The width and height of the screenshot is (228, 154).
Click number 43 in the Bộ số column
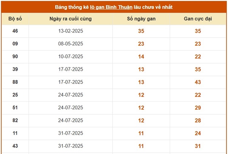(15, 146)
